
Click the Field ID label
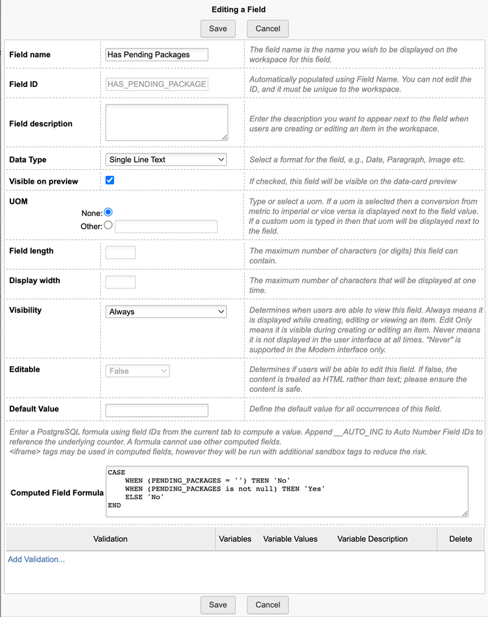(x=23, y=84)
